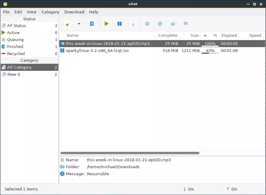
Task: Select the Active status filter
Action: click(13, 33)
